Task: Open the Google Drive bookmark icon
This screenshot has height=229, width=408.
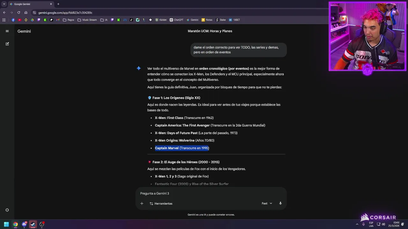Action: (x=32, y=20)
